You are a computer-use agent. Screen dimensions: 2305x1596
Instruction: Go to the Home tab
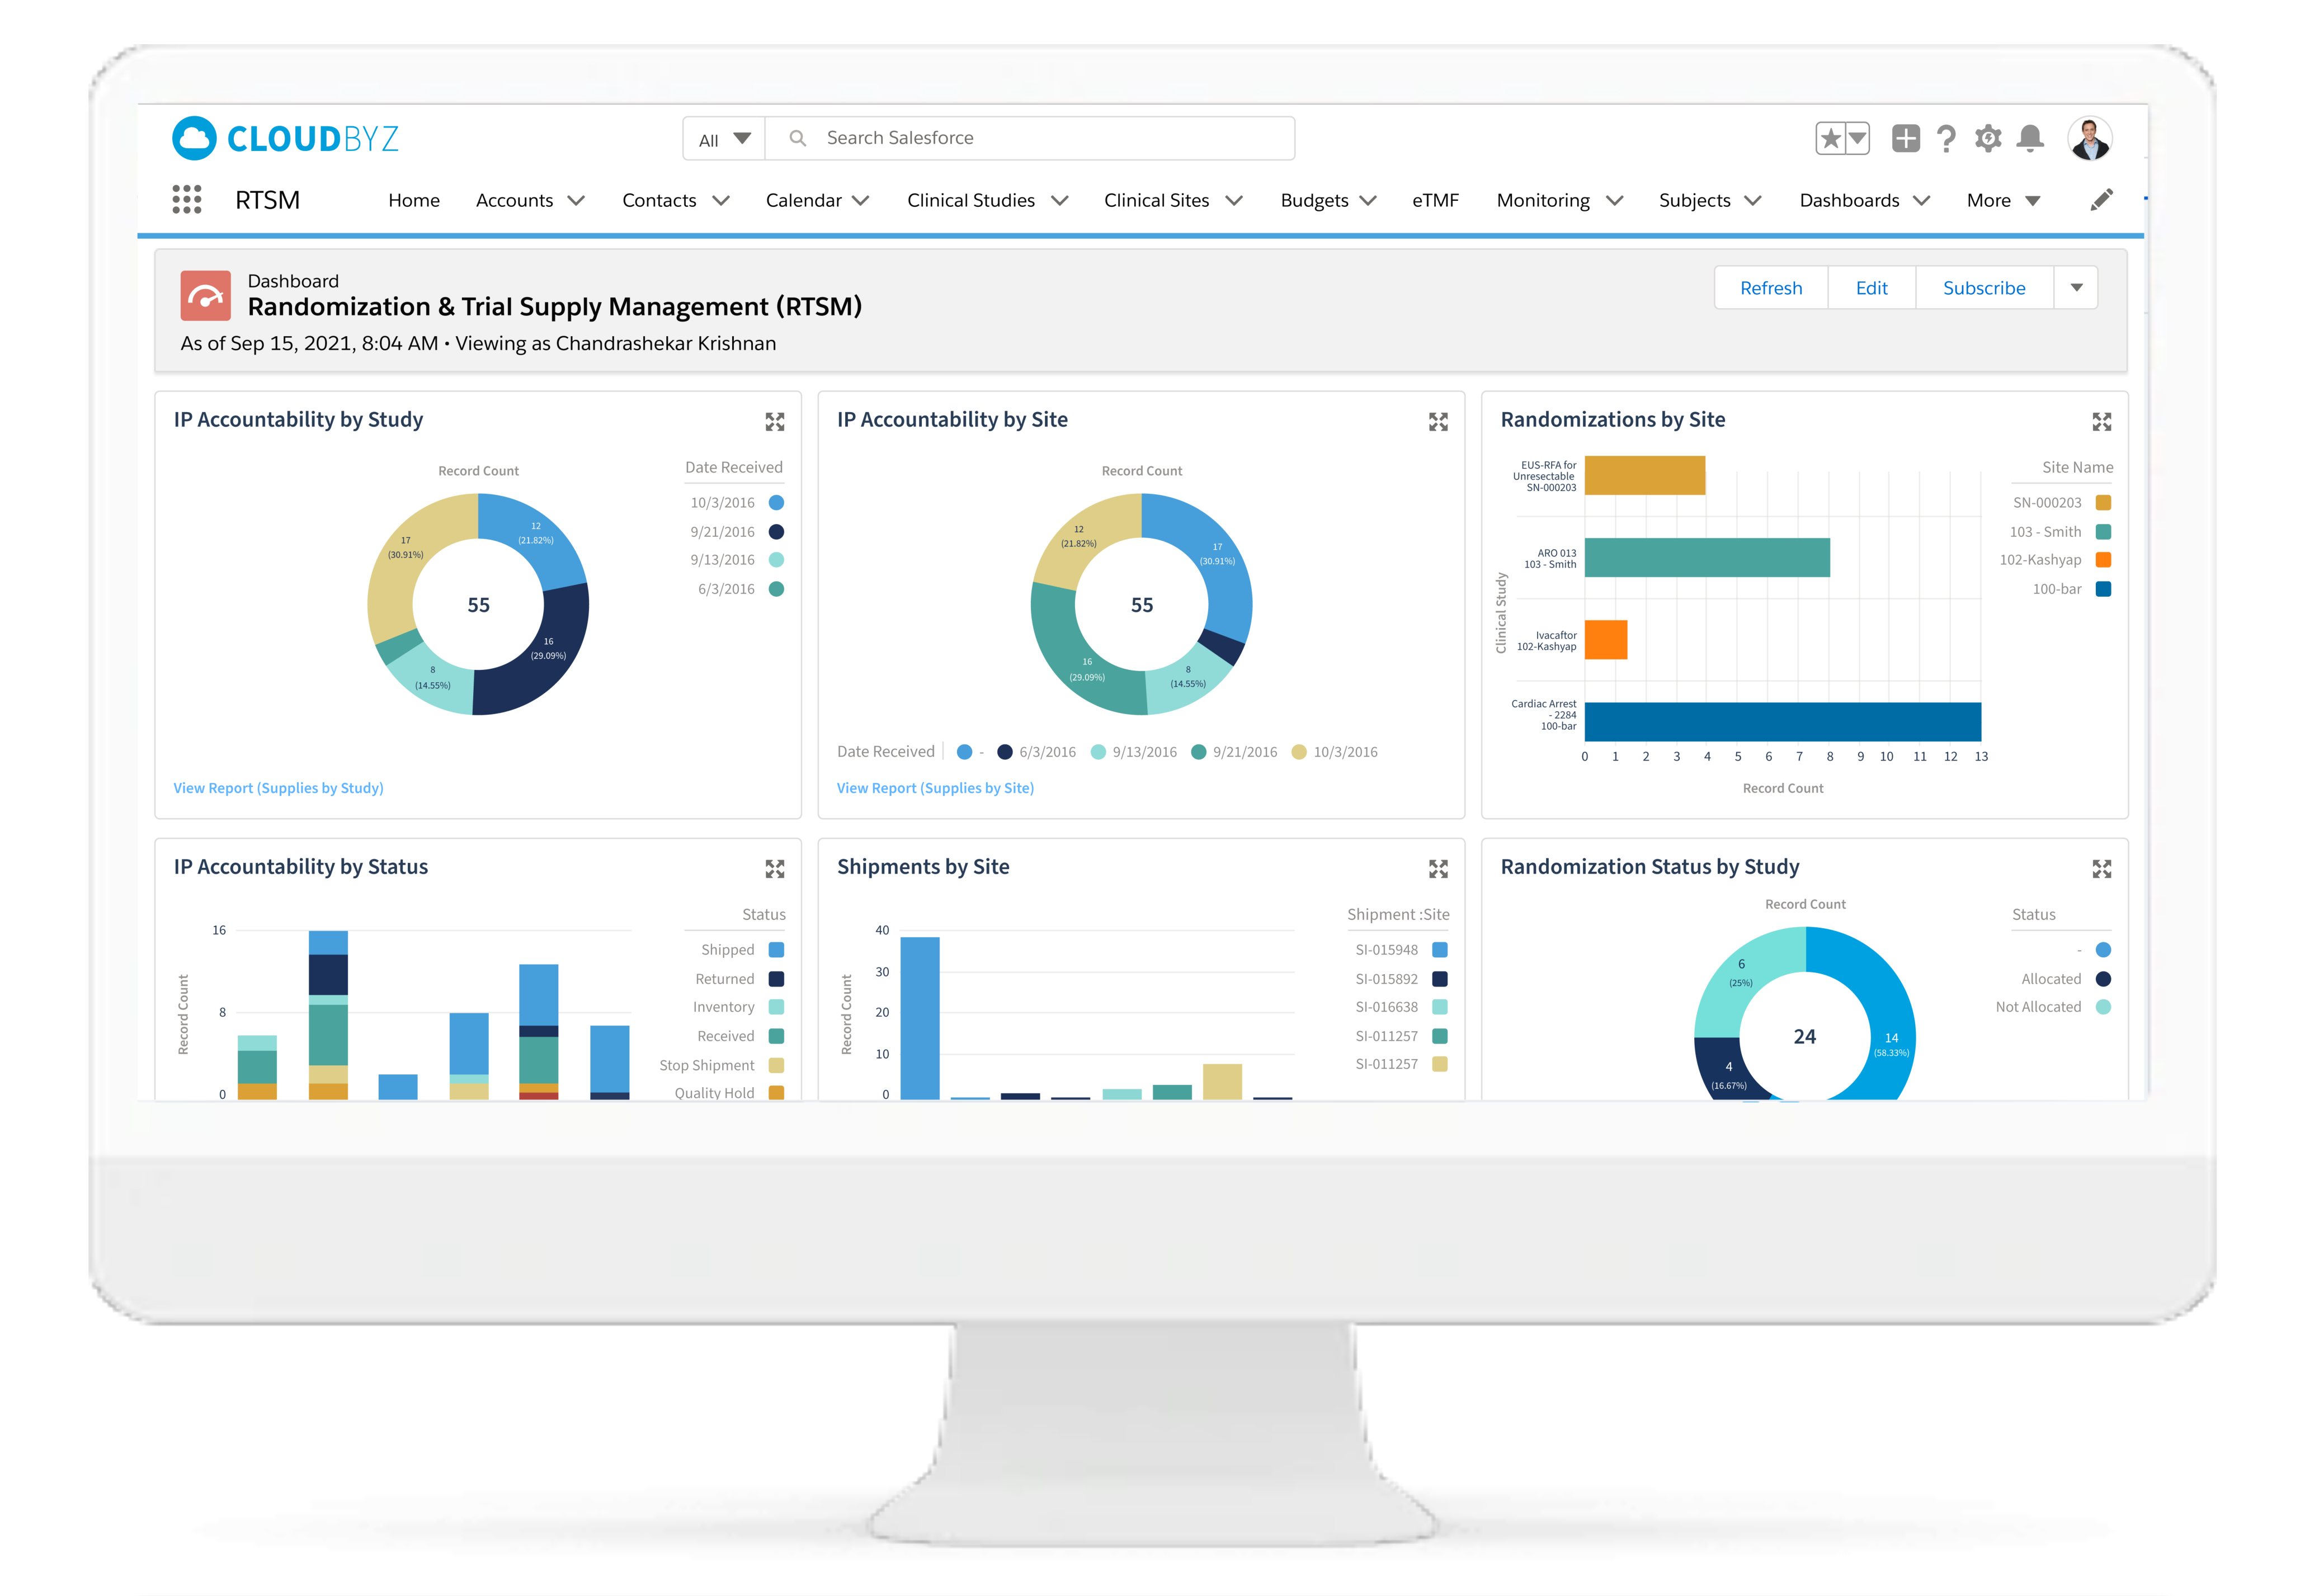(x=414, y=201)
